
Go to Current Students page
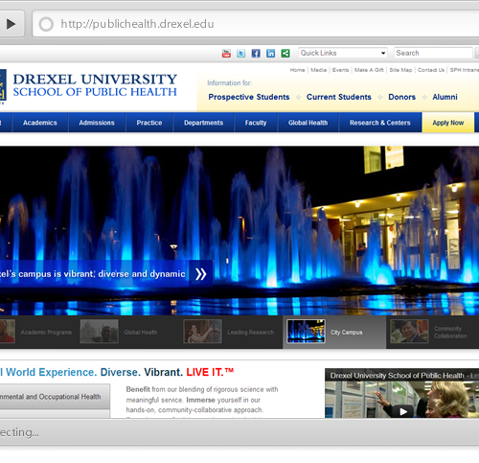point(339,97)
